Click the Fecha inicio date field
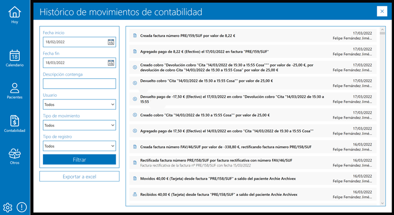 [x=74, y=42]
